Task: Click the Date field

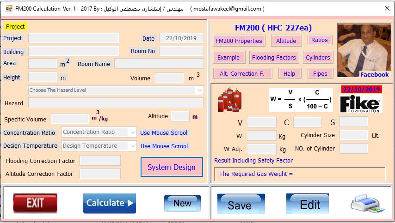Action: 181,38
